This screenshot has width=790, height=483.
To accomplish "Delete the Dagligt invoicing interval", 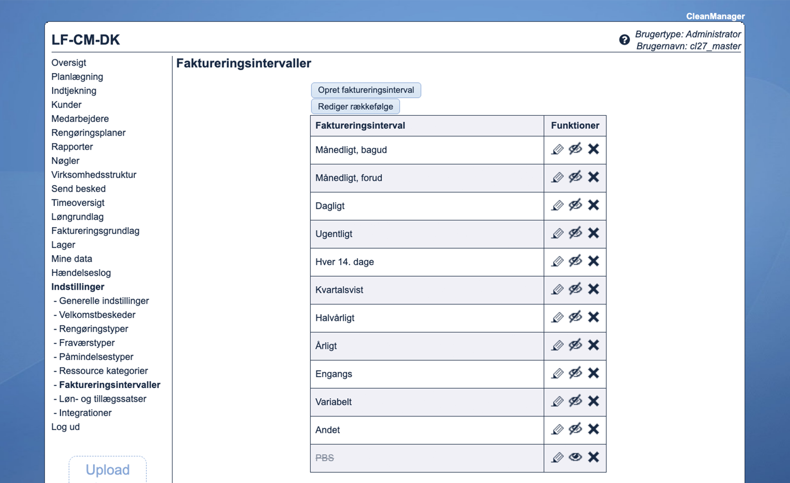I will point(593,205).
